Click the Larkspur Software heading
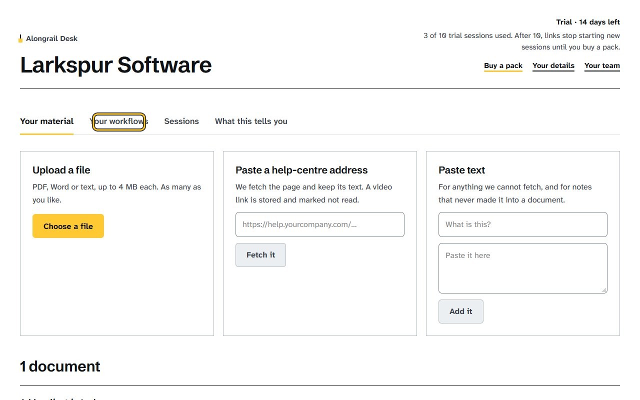The image size is (640, 400). pyautogui.click(x=116, y=65)
